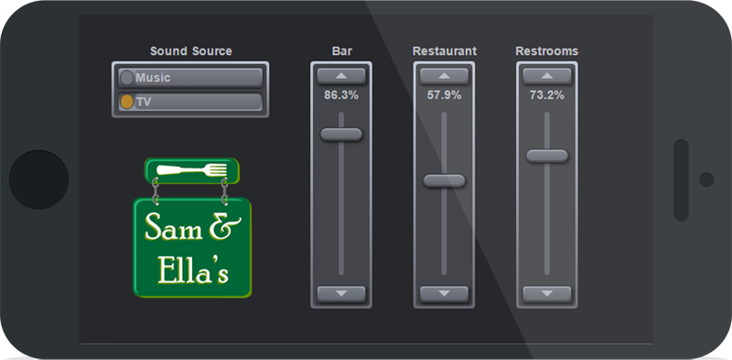Click the Sam & Ella's logo sign
This screenshot has width=732, height=360.
coord(192,248)
